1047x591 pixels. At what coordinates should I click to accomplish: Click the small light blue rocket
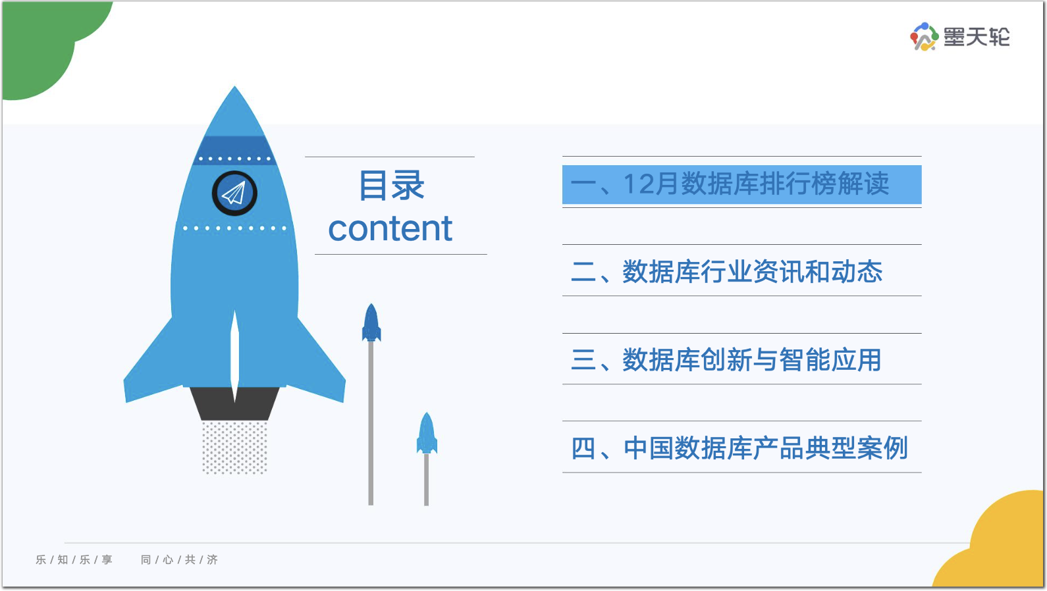427,433
